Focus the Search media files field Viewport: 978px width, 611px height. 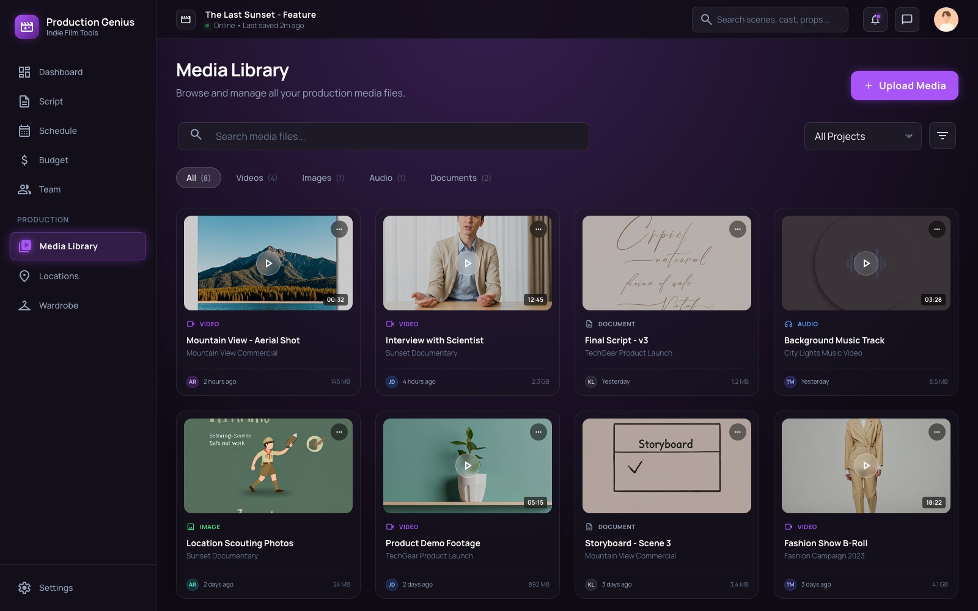coord(384,136)
